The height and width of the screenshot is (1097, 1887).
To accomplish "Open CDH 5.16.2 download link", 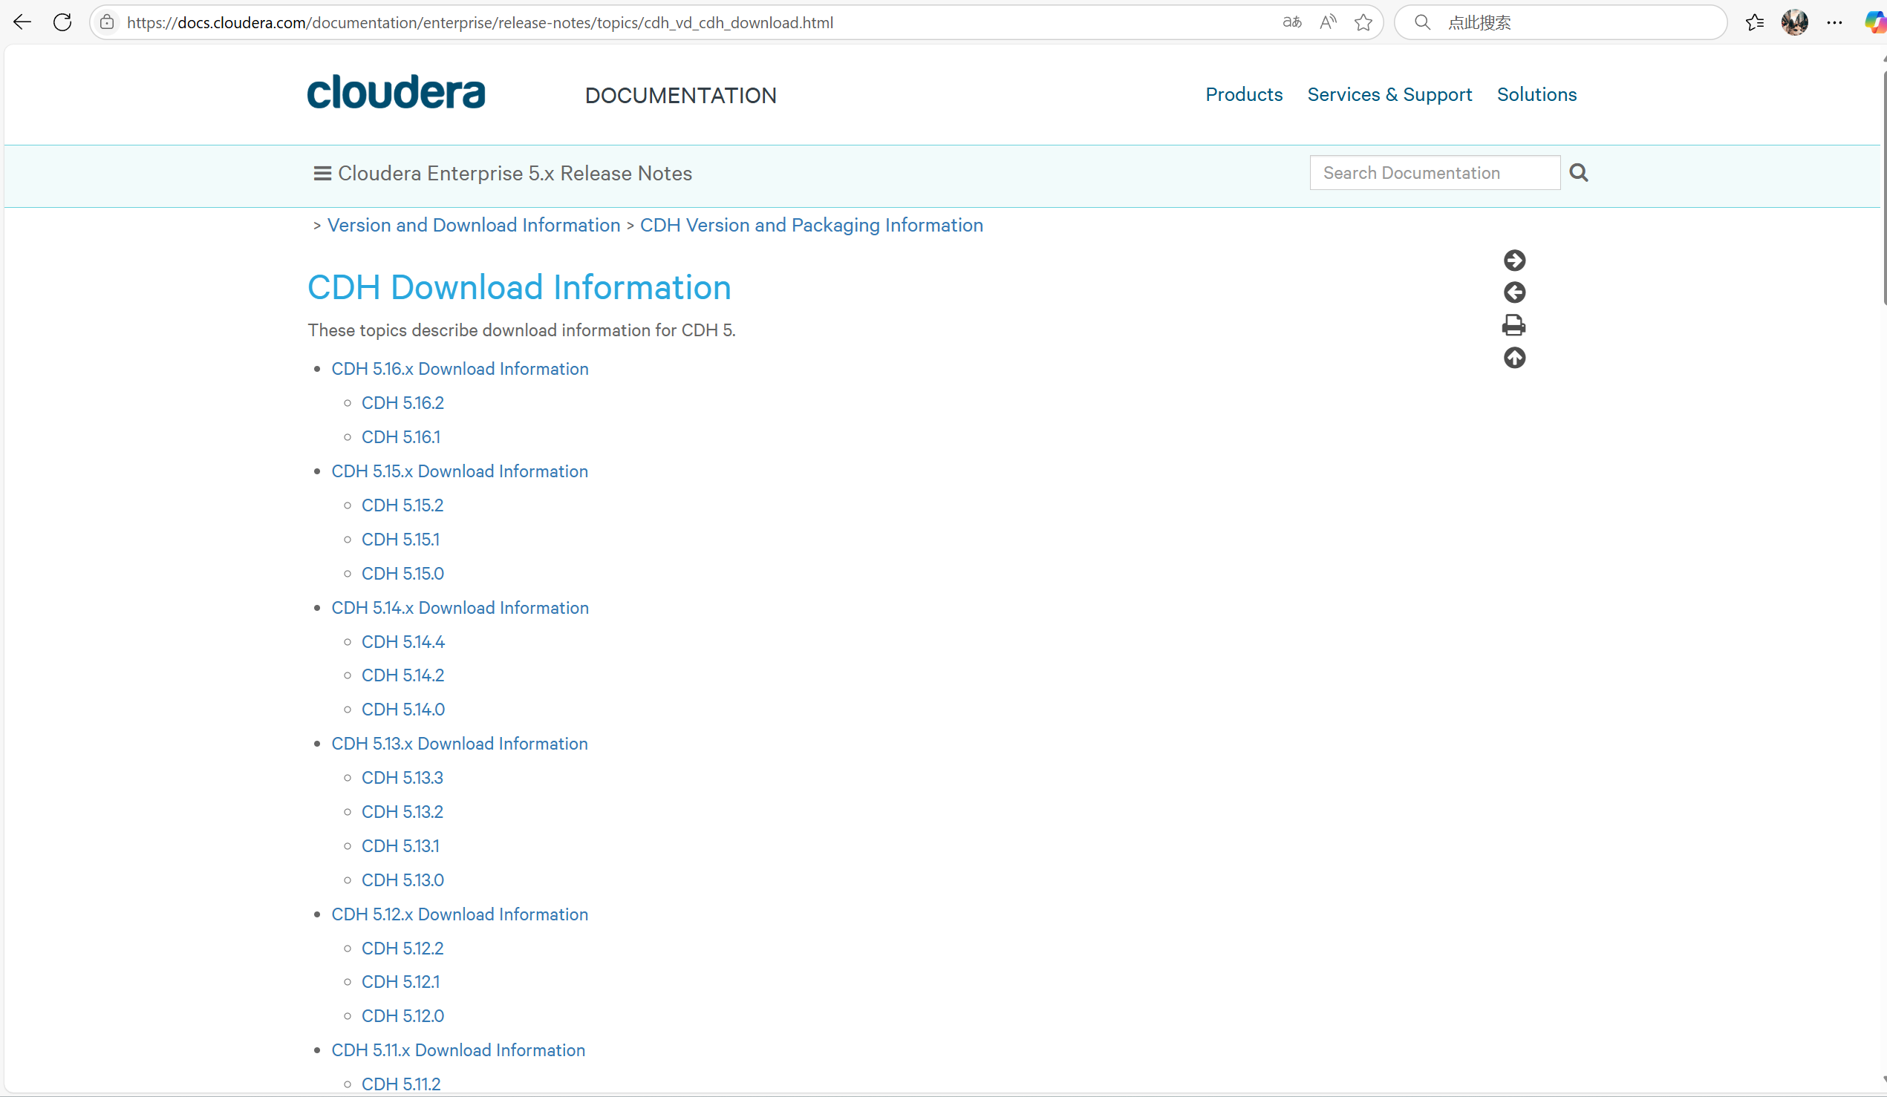I will (402, 402).
